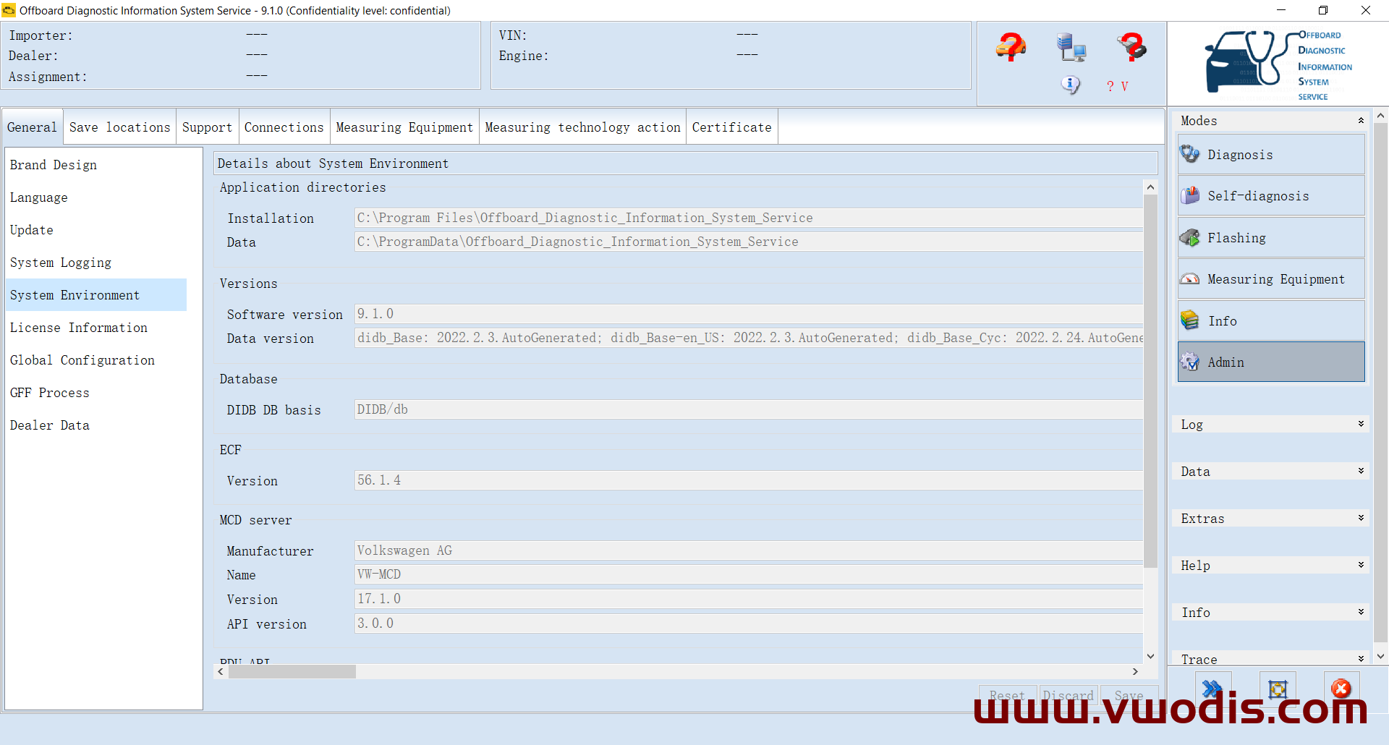Click the vehicle status car icon
This screenshot has height=745, width=1389.
point(1011,48)
